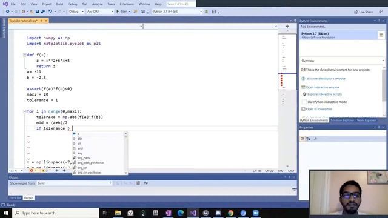Click Explore interactive scripts link
The image size is (388, 218).
[324, 94]
